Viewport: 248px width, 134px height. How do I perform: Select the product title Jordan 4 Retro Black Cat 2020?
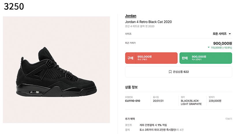coord(148,22)
